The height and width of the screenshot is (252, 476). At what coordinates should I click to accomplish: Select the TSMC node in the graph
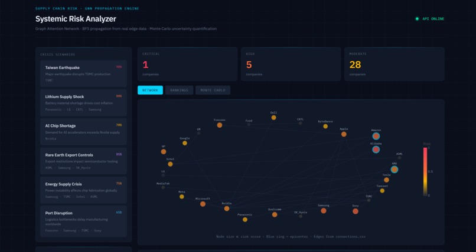pyautogui.click(x=369, y=200)
